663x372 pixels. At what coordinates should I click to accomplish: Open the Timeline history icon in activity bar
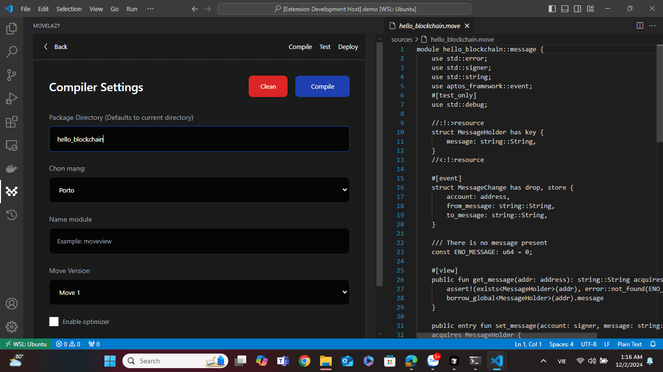pyautogui.click(x=12, y=215)
